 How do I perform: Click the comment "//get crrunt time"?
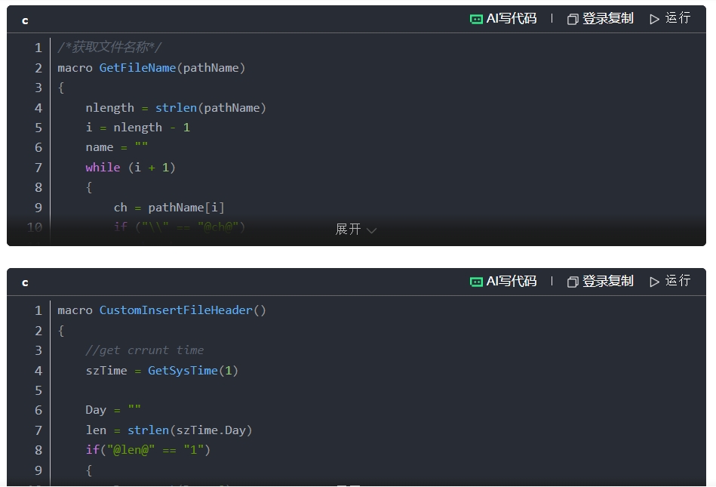(144, 350)
